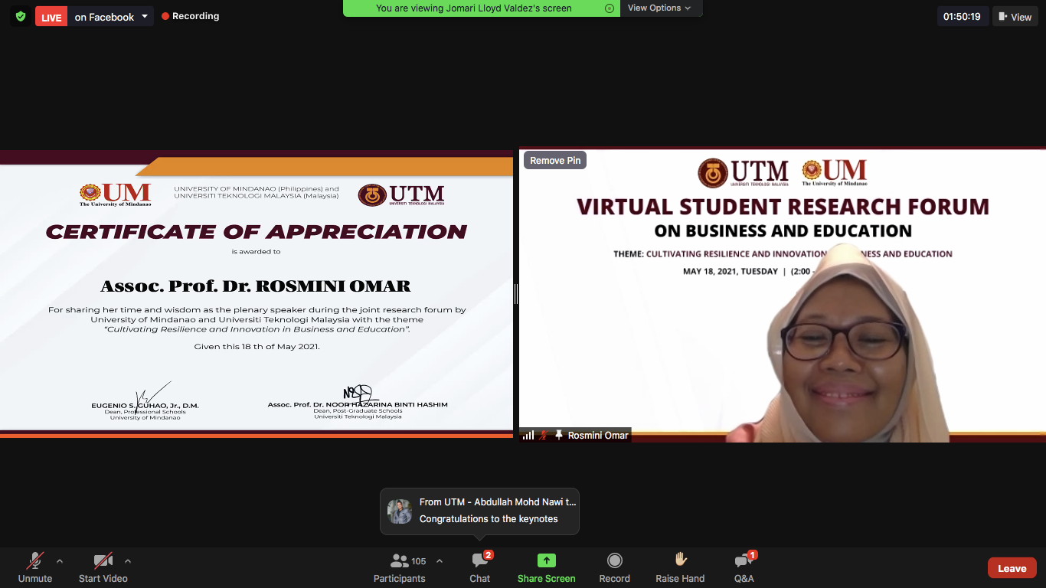Screen dimensions: 1046x588
Task: Unmute the microphone
Action: point(35,568)
